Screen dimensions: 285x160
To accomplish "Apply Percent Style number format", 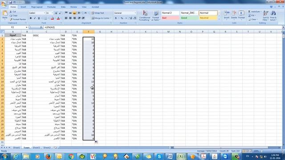I will tap(122, 18).
